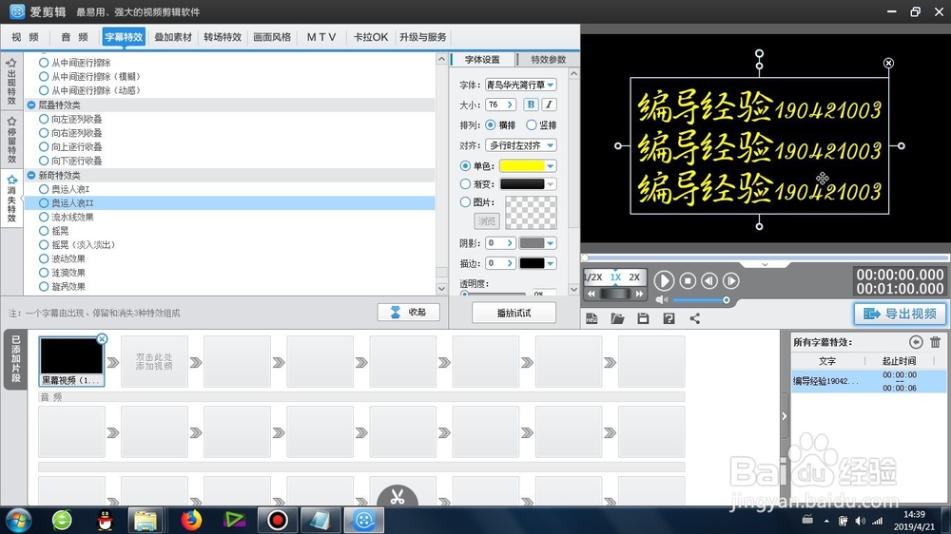Open the 升级与服务 menu
This screenshot has height=534, width=951.
(423, 37)
